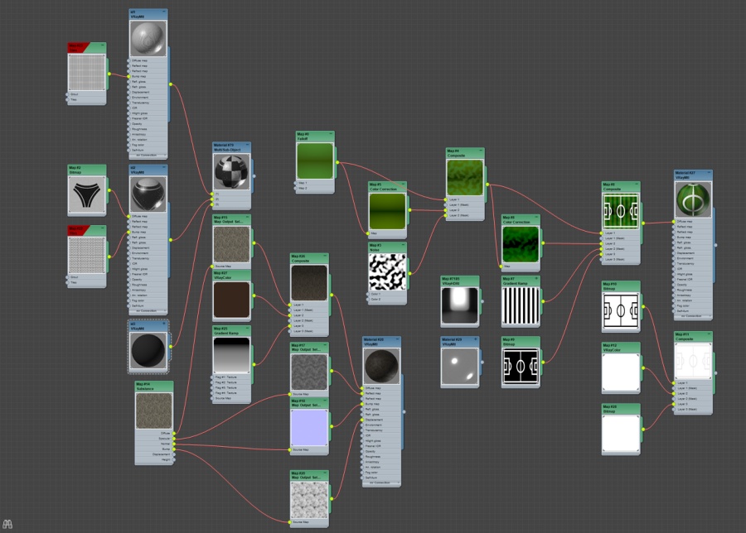Select the Map #5 Color Correction title bar

pos(388,187)
